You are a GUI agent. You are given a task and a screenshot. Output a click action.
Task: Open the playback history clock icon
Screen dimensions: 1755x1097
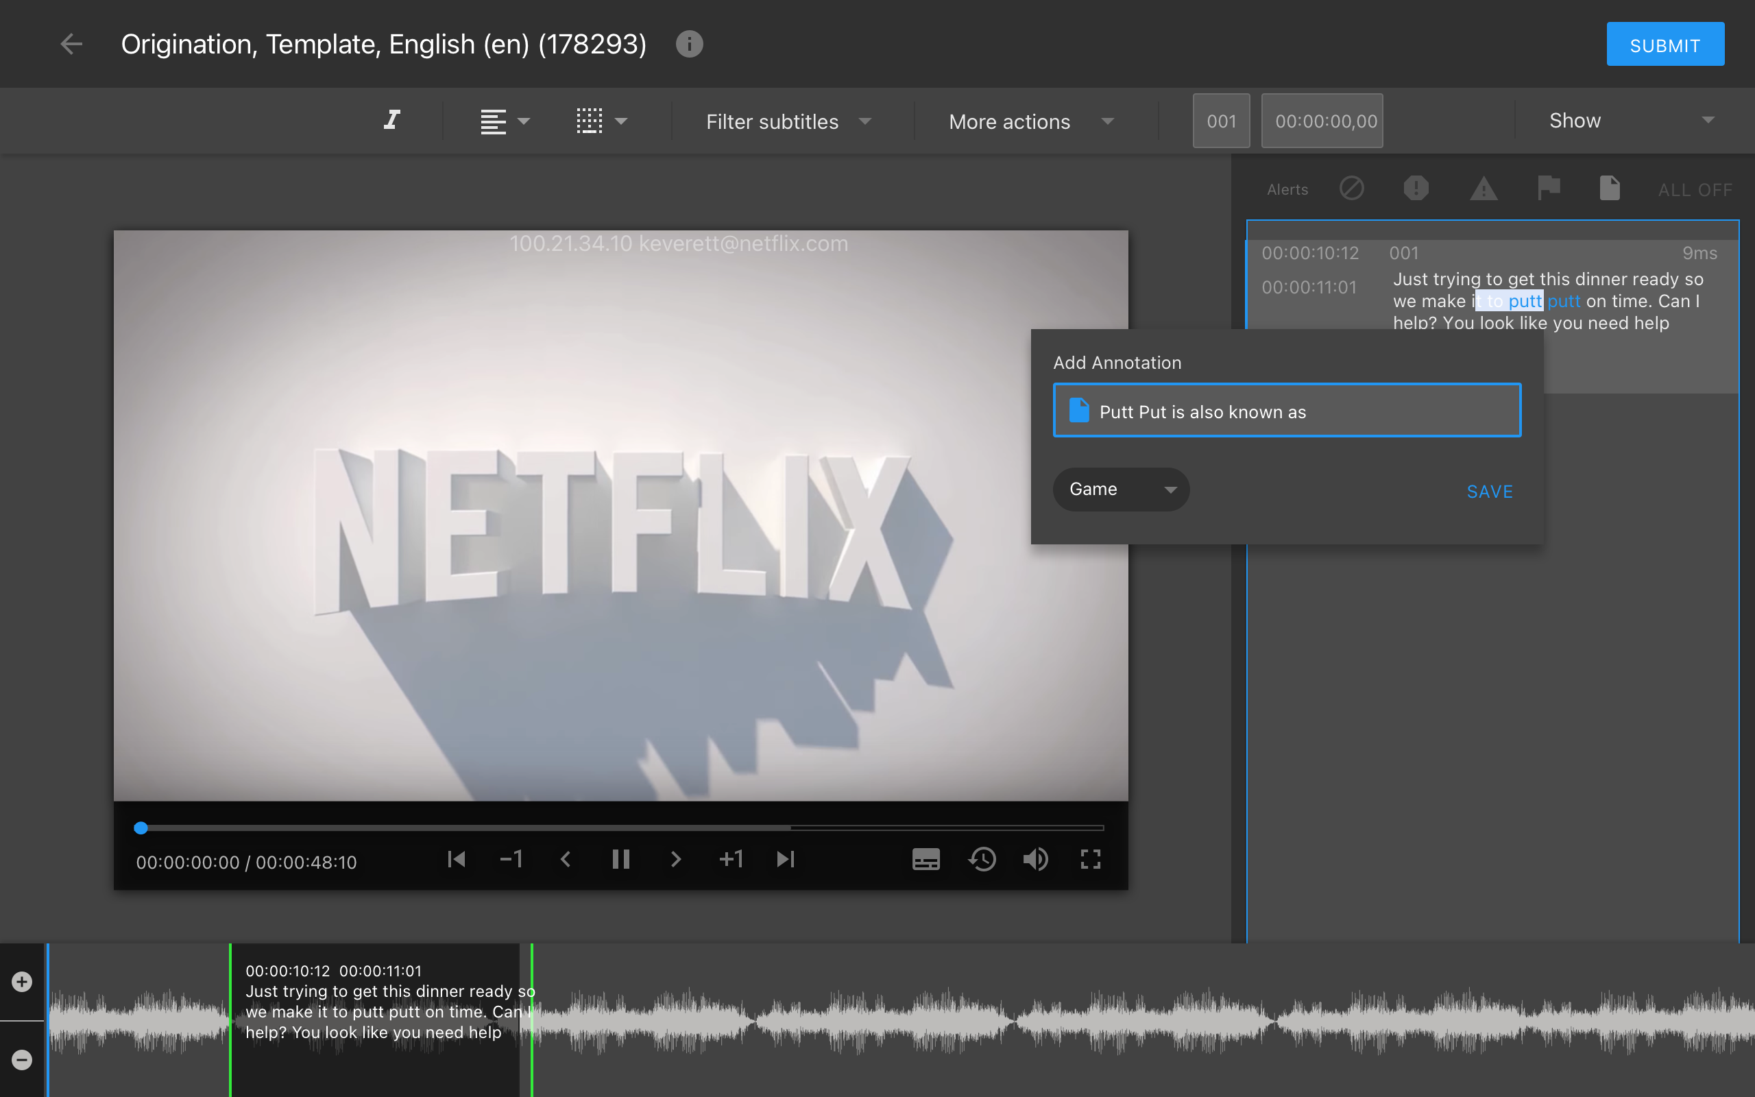tap(982, 860)
